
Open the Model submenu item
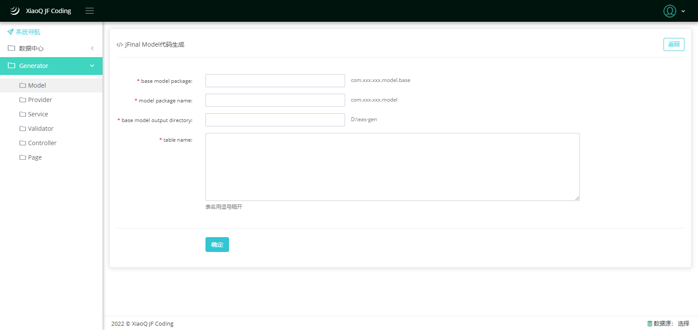[51, 85]
